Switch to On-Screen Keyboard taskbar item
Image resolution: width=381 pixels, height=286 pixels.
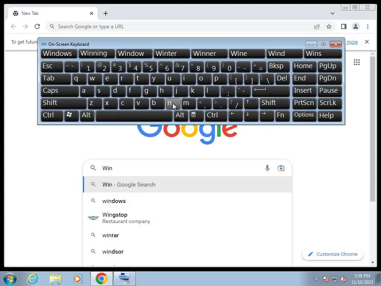[124, 279]
